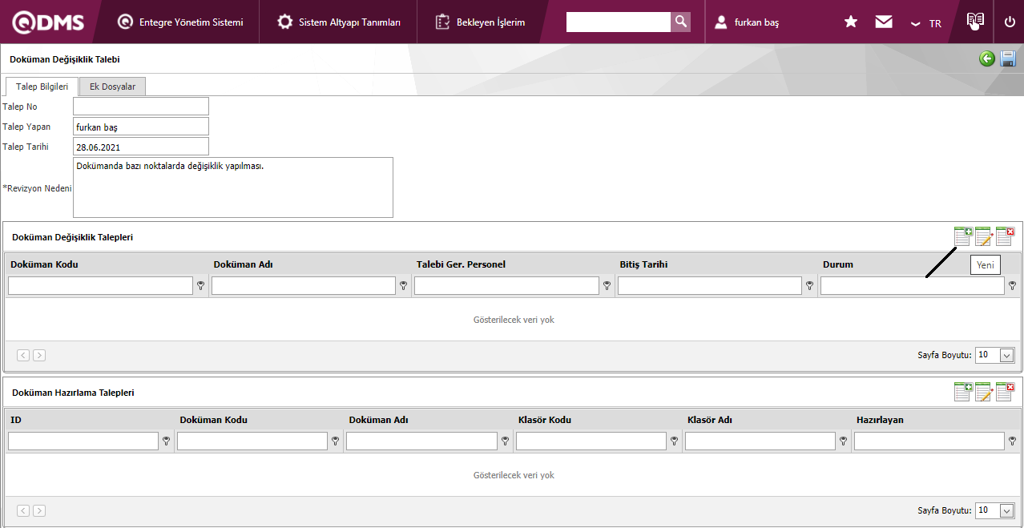The width and height of the screenshot is (1024, 528).
Task: Open Sistem Altyapı Tanımları menu
Action: 339,22
